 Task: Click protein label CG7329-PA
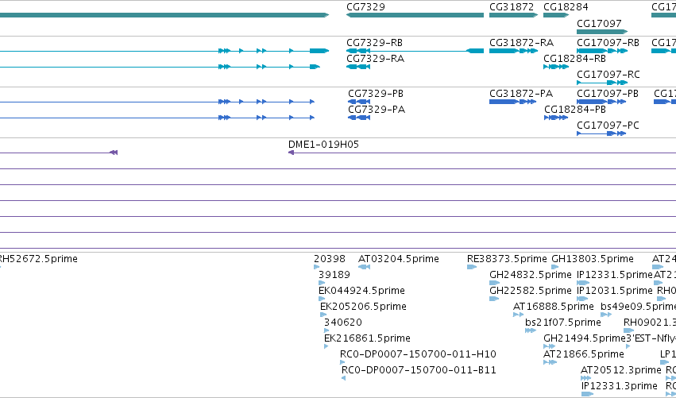tap(377, 110)
